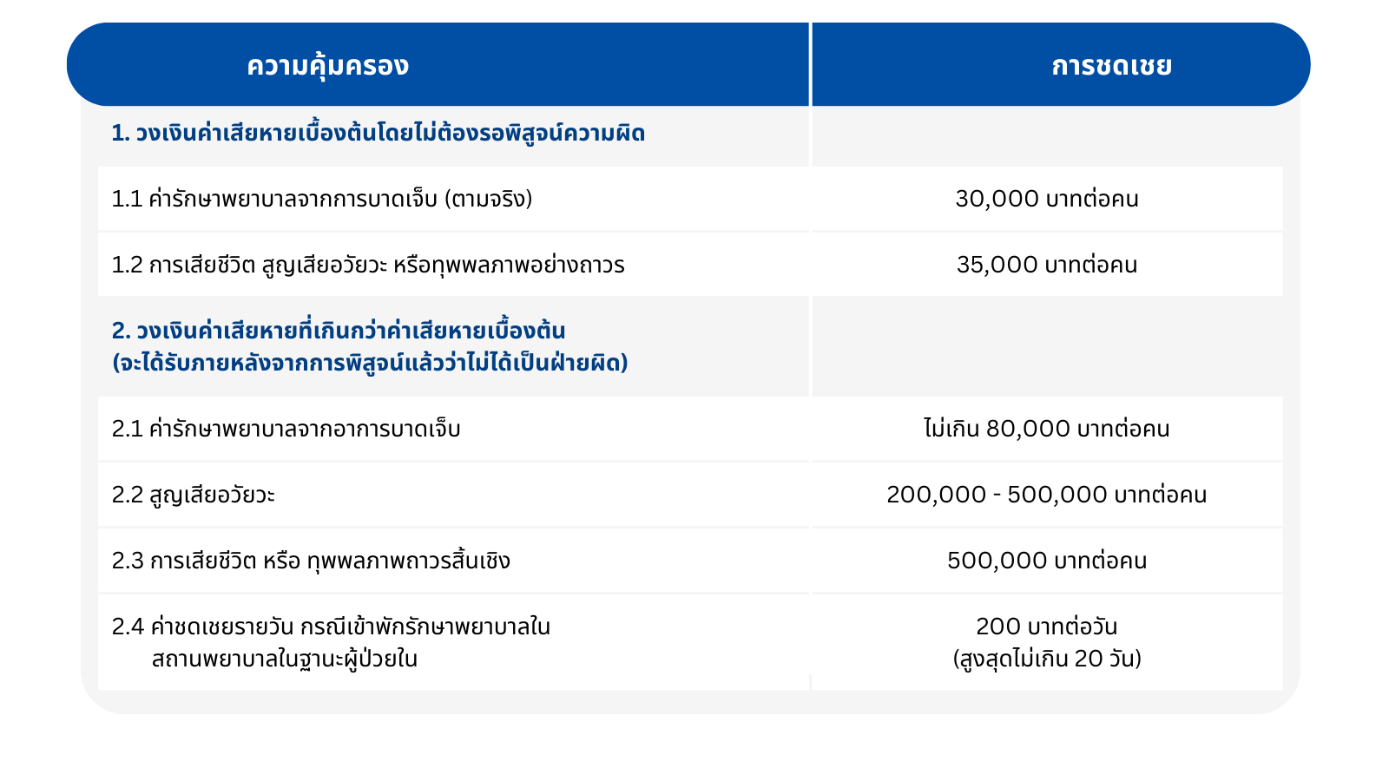
Task: Click the 30,000 บาทต่อคน cell
Action: pyautogui.click(x=1047, y=199)
